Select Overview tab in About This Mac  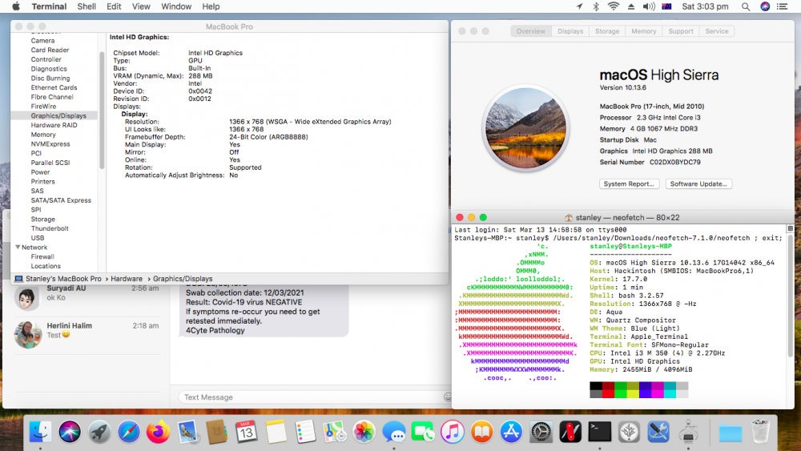click(x=531, y=31)
